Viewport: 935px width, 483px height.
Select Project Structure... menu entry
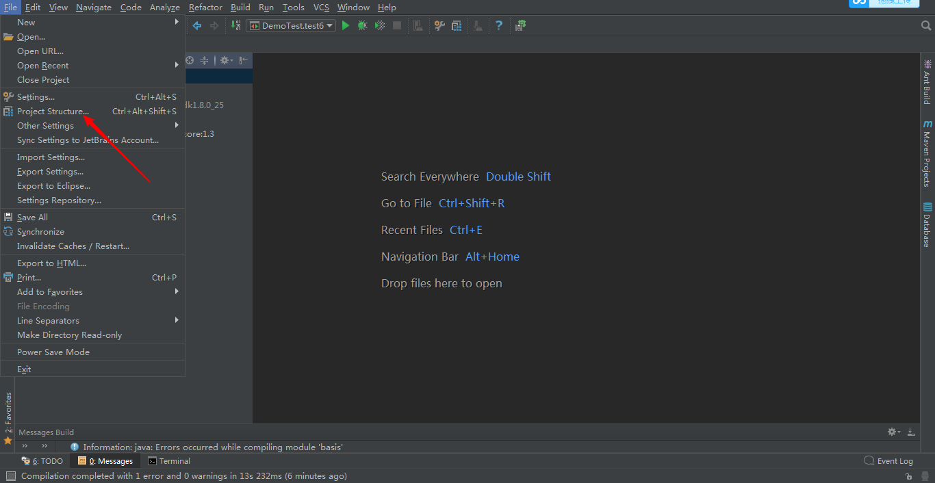tap(92, 111)
